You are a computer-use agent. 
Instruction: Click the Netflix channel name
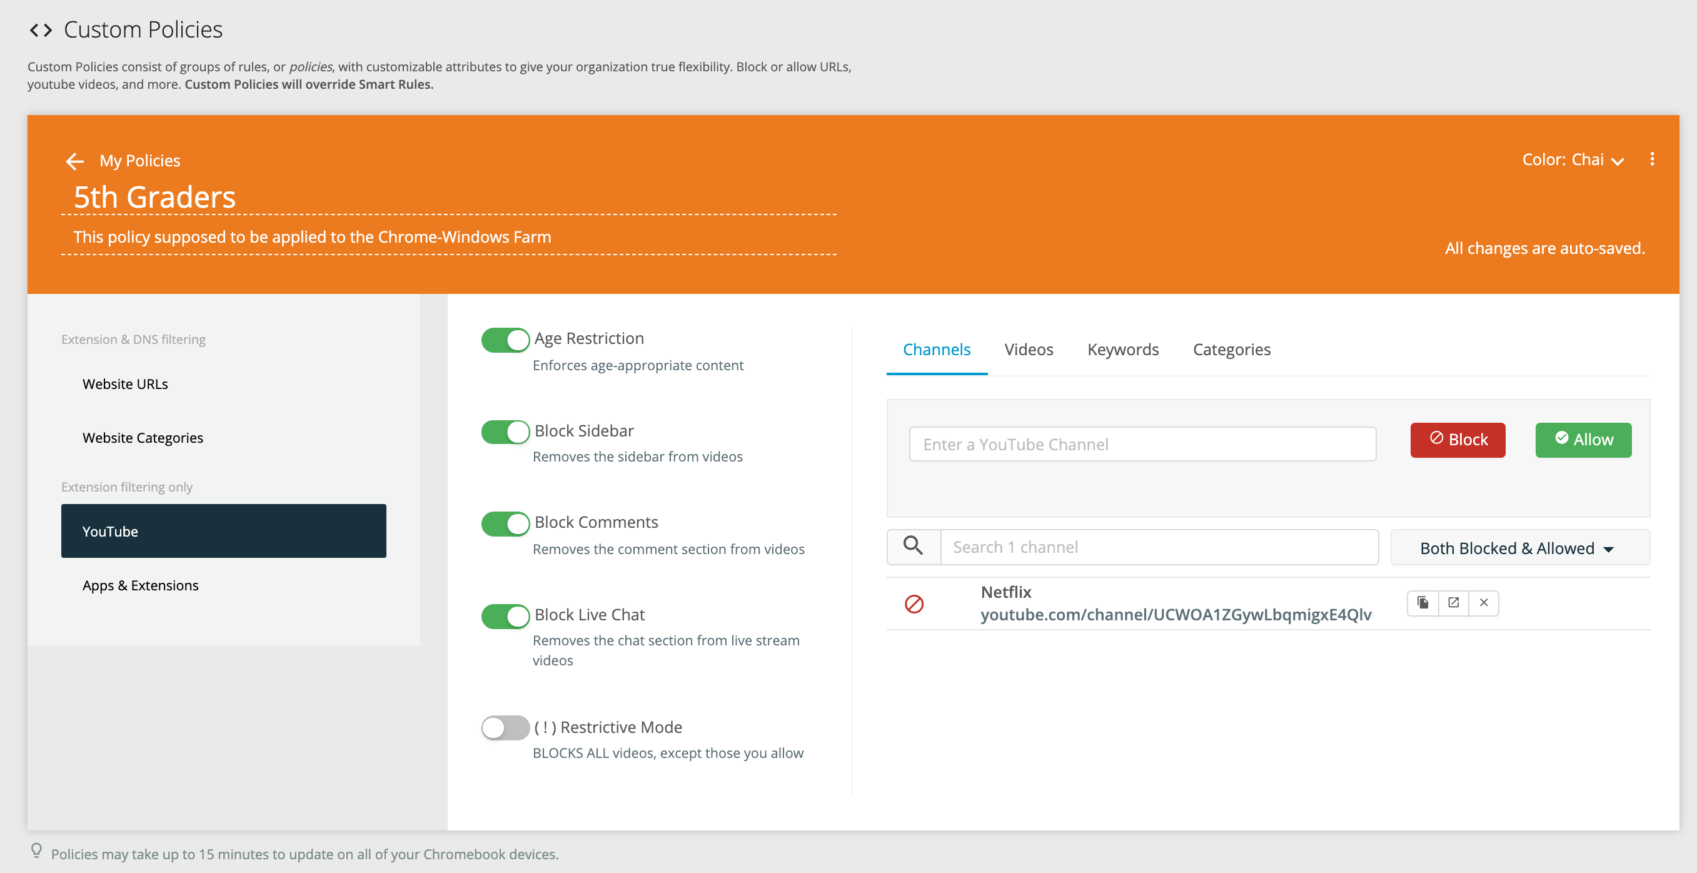point(1006,592)
